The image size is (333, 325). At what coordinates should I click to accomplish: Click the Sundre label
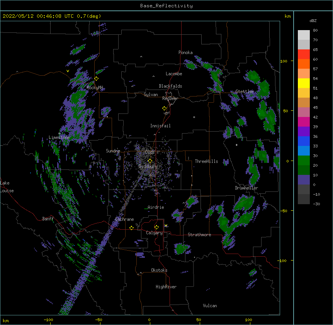113,151
